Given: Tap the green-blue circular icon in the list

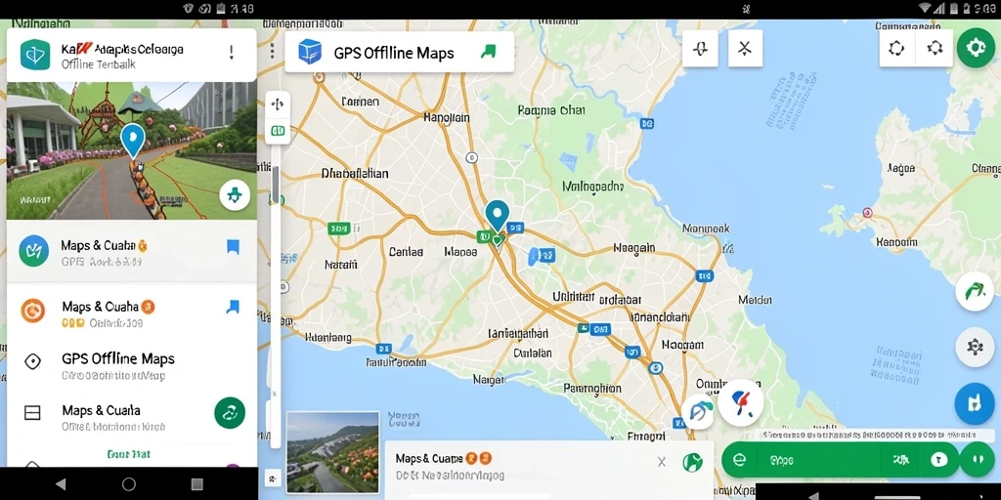Looking at the screenshot, I should point(34,251).
